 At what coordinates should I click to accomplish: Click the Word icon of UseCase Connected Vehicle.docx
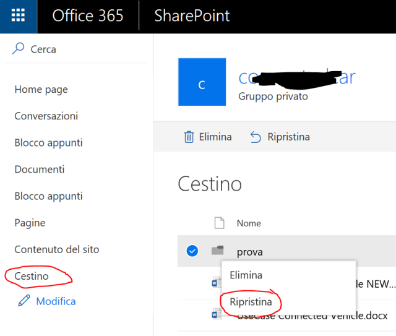217,315
